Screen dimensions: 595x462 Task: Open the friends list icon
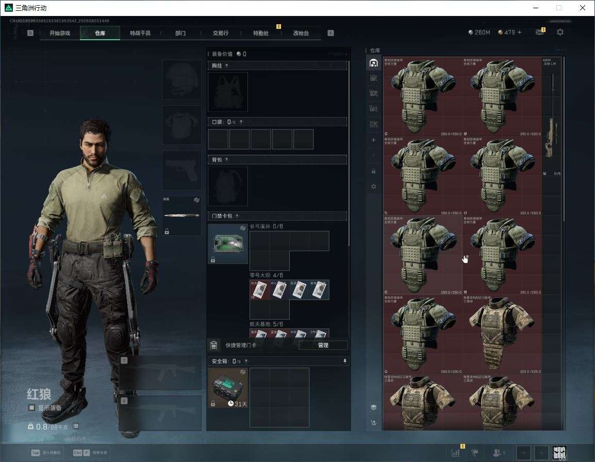pyautogui.click(x=498, y=453)
